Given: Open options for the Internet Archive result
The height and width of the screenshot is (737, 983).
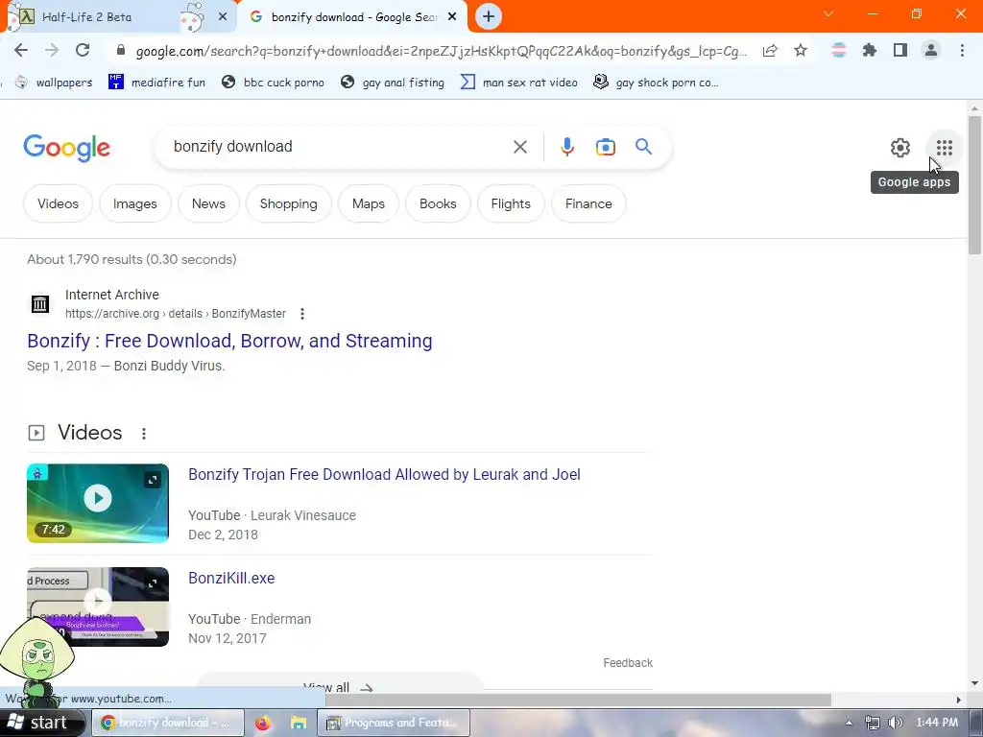Looking at the screenshot, I should click(302, 314).
